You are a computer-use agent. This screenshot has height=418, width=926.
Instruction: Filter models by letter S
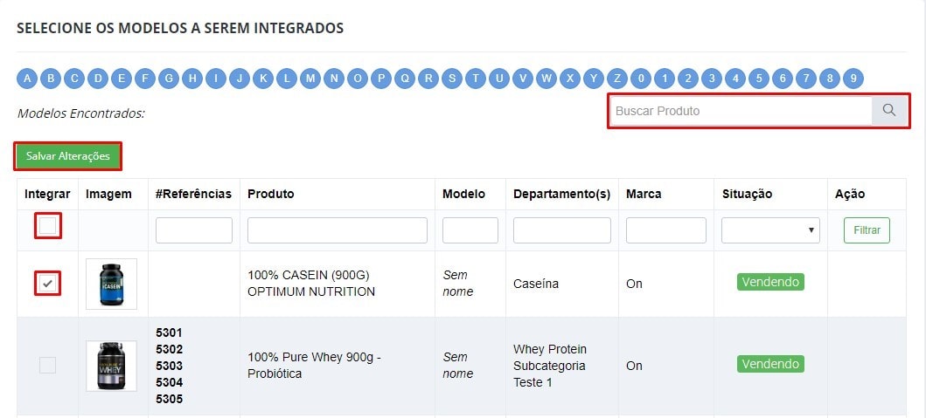pos(452,79)
